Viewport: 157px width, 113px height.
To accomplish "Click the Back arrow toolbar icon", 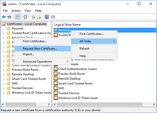I will click(4, 17).
